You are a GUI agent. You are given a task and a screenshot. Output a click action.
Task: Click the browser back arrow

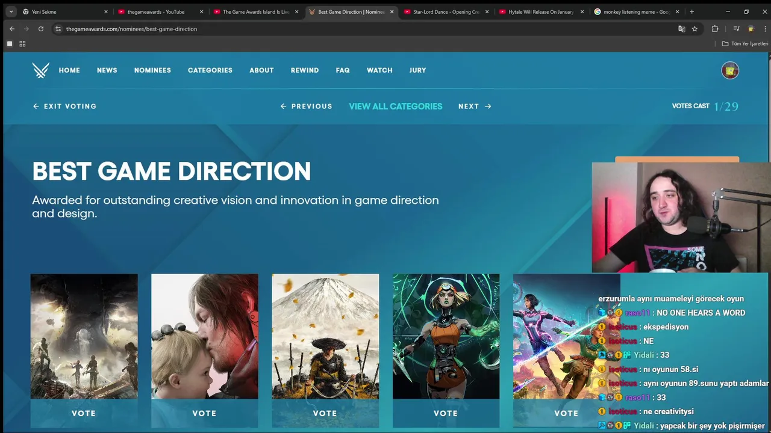pyautogui.click(x=11, y=29)
